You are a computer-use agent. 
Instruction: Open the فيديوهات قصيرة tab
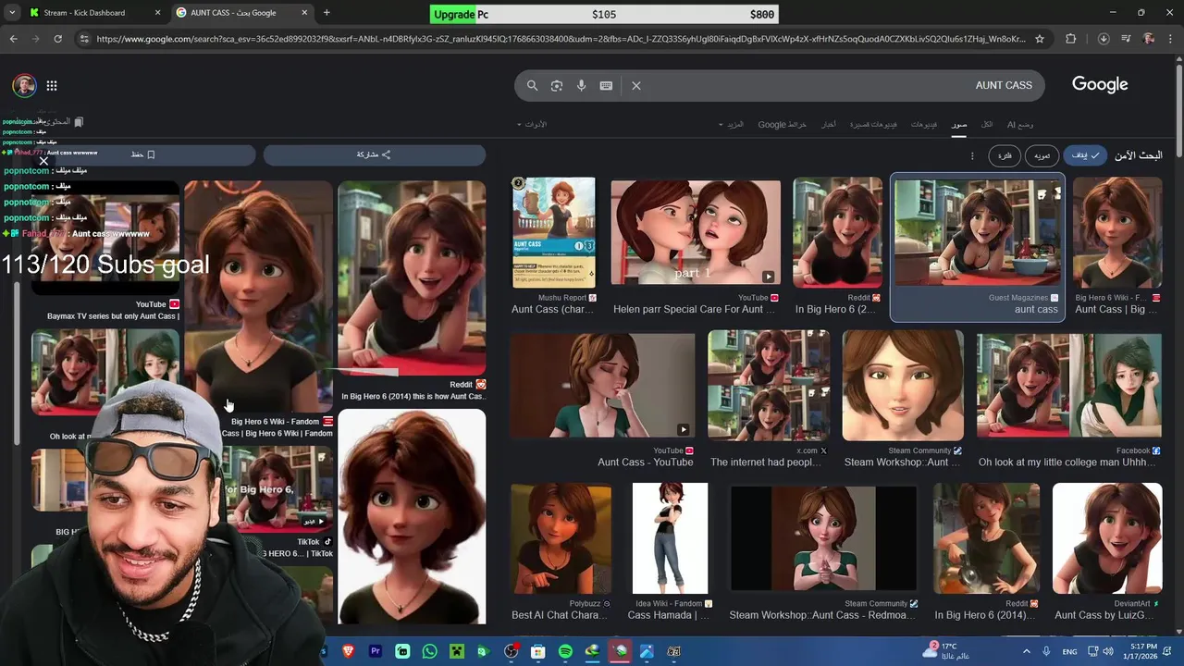point(873,124)
